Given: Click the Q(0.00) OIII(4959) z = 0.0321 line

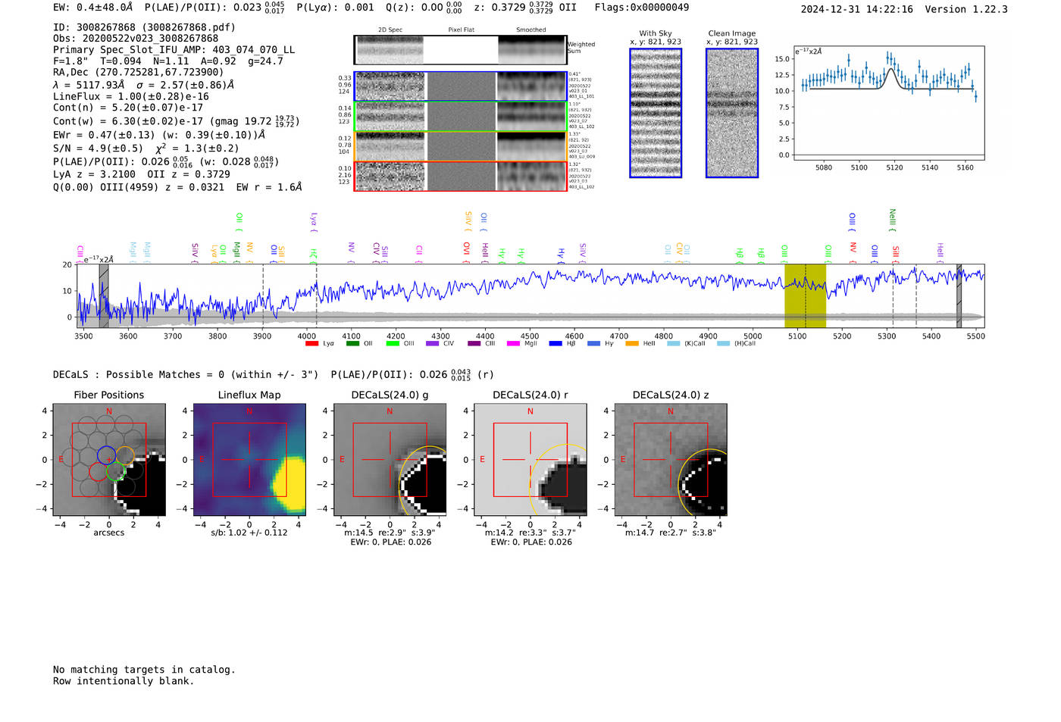Looking at the screenshot, I should [x=177, y=186].
